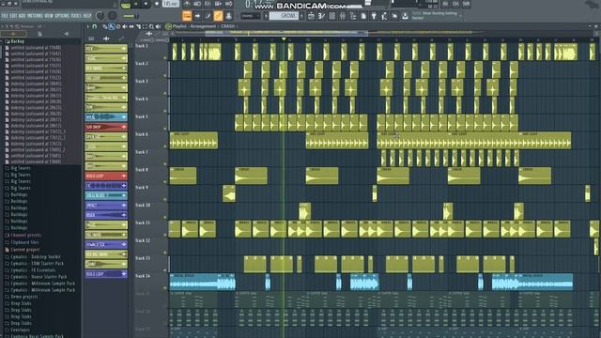The height and width of the screenshot is (338, 601).
Task: Click the mixer sliders icon in top toolbar
Action: point(342,16)
